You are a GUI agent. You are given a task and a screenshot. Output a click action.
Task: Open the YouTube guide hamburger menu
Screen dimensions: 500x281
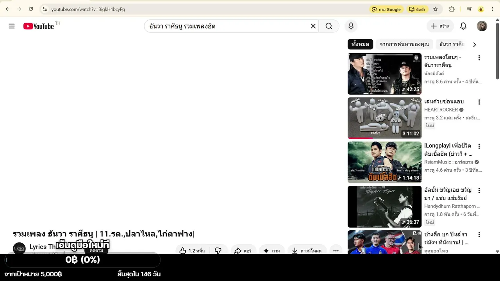point(12,26)
